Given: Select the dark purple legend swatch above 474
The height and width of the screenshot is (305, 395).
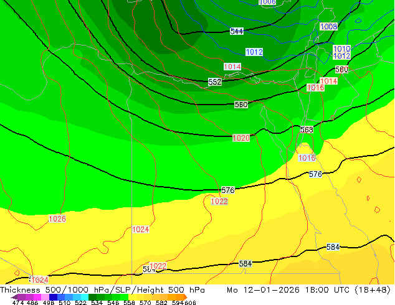Looking at the screenshot, I should coord(21,297).
